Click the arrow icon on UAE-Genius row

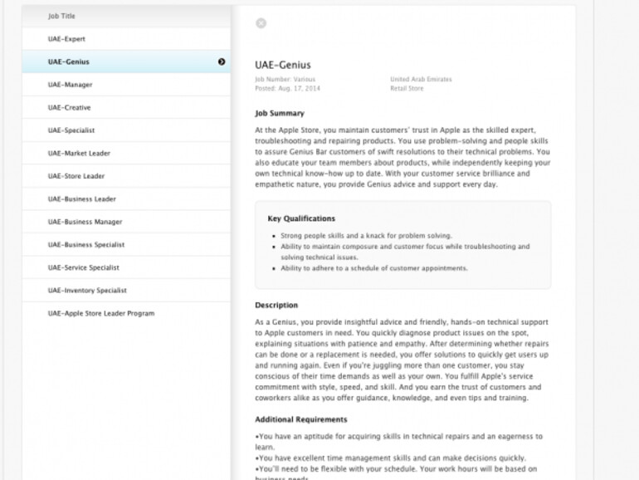pyautogui.click(x=222, y=61)
